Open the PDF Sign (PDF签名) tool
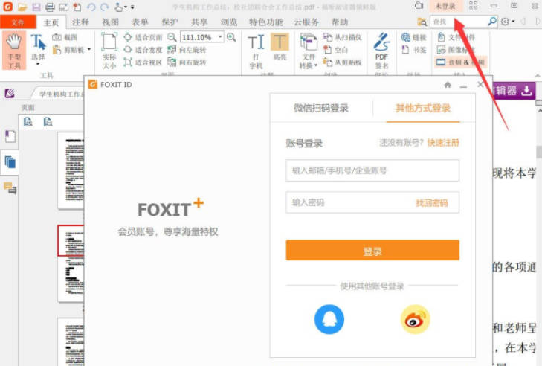 coord(381,51)
